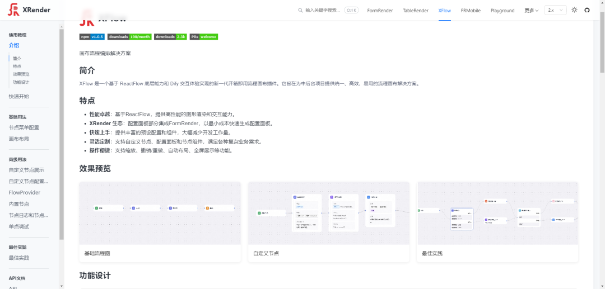The width and height of the screenshot is (605, 289).
Task: Click the XRender 生态 bullet item
Action: (182, 124)
